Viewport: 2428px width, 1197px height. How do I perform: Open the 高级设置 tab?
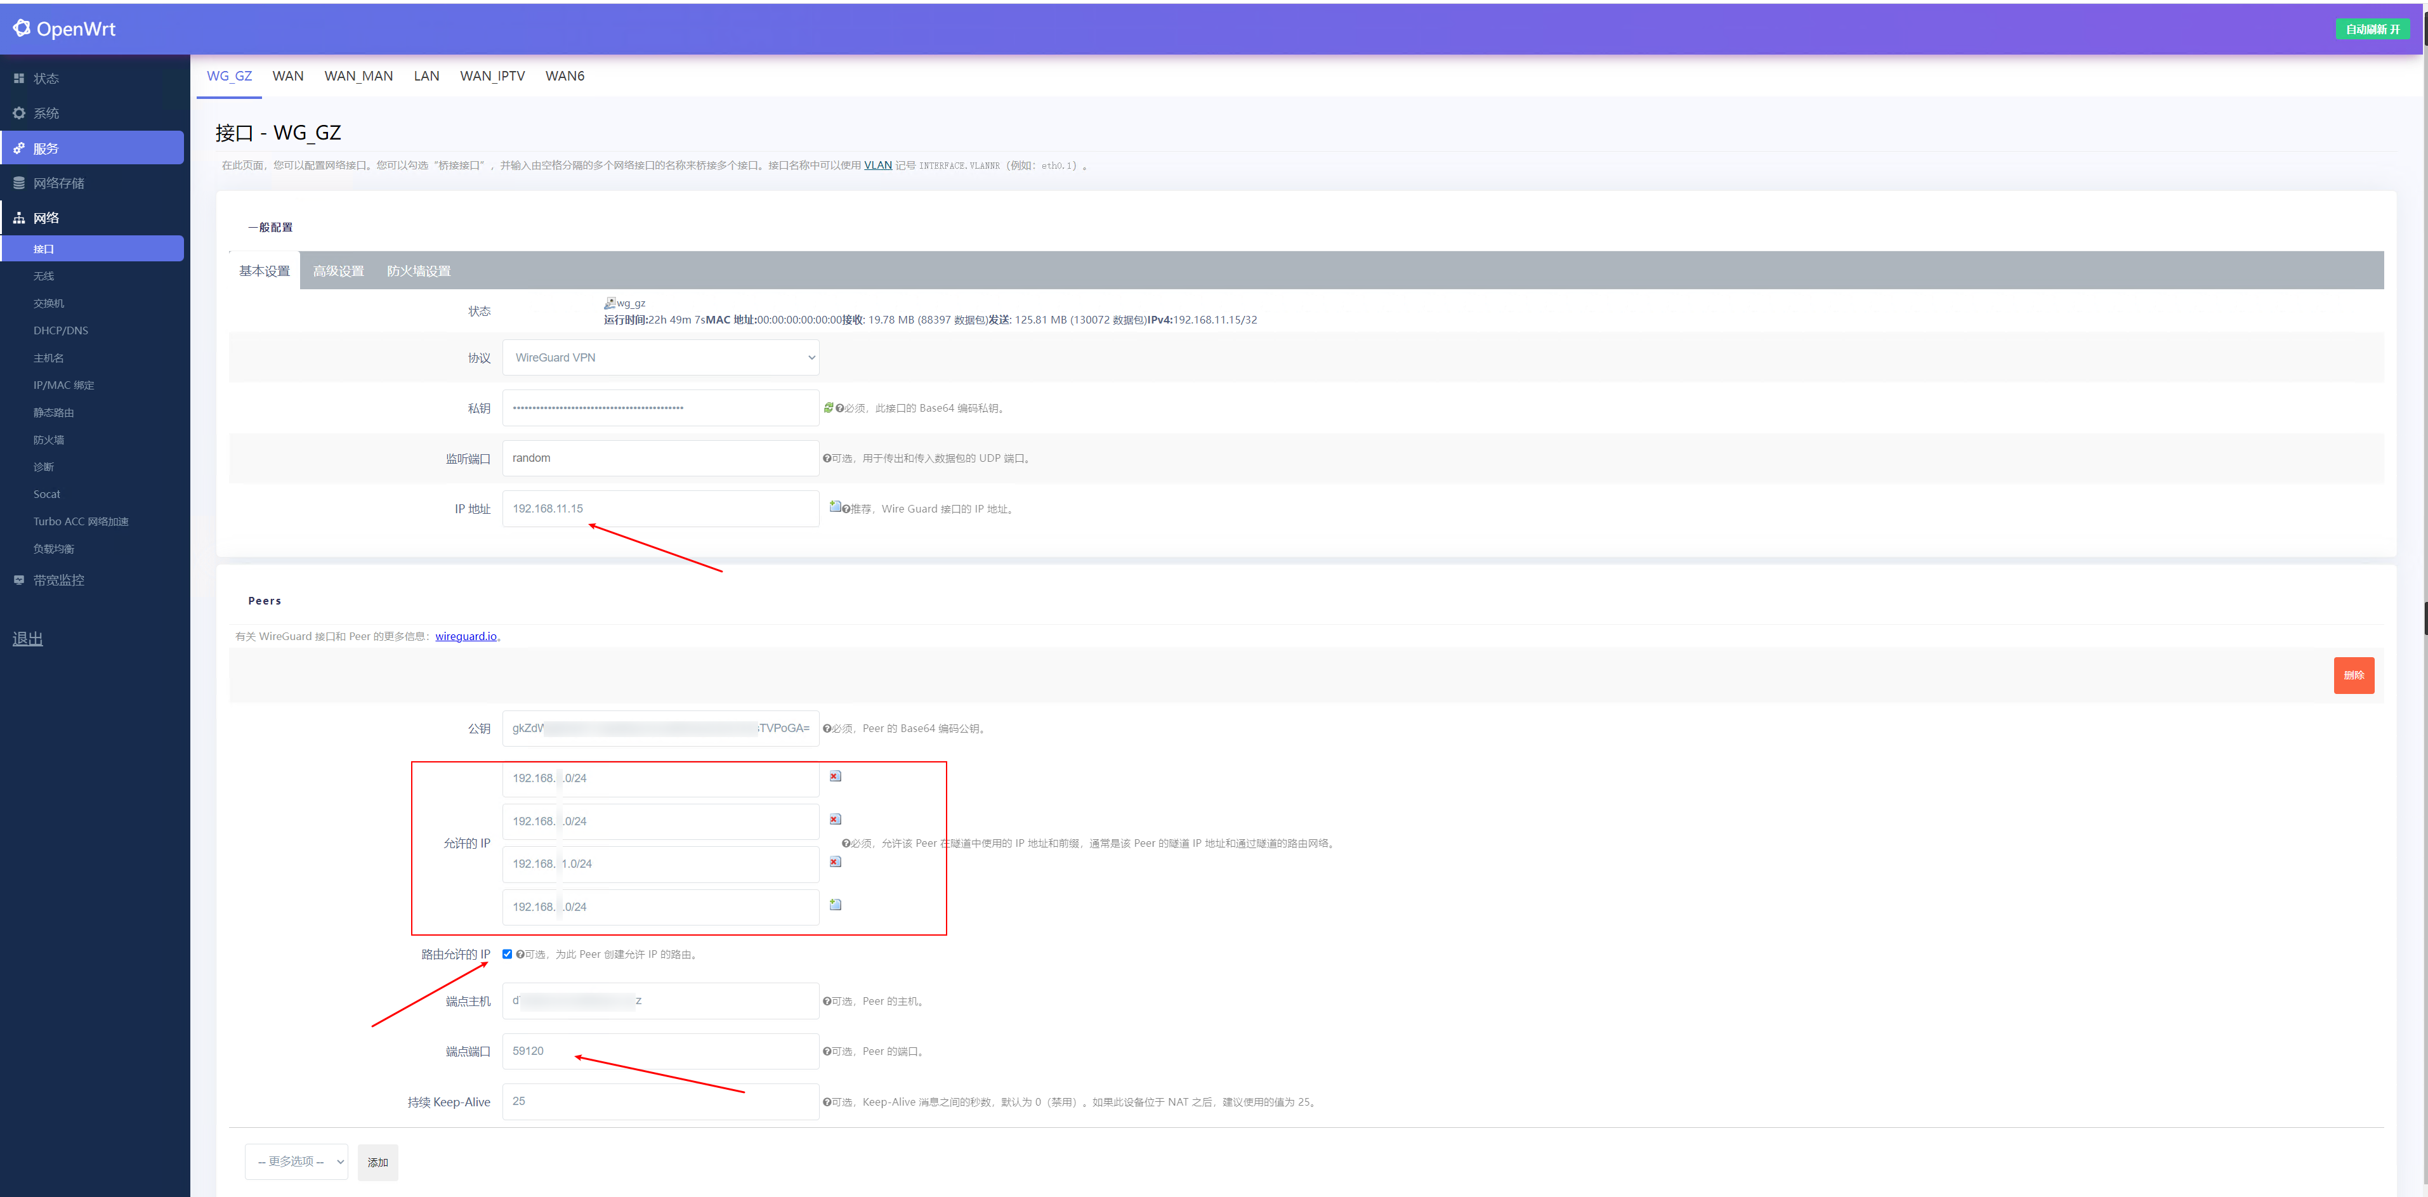338,270
